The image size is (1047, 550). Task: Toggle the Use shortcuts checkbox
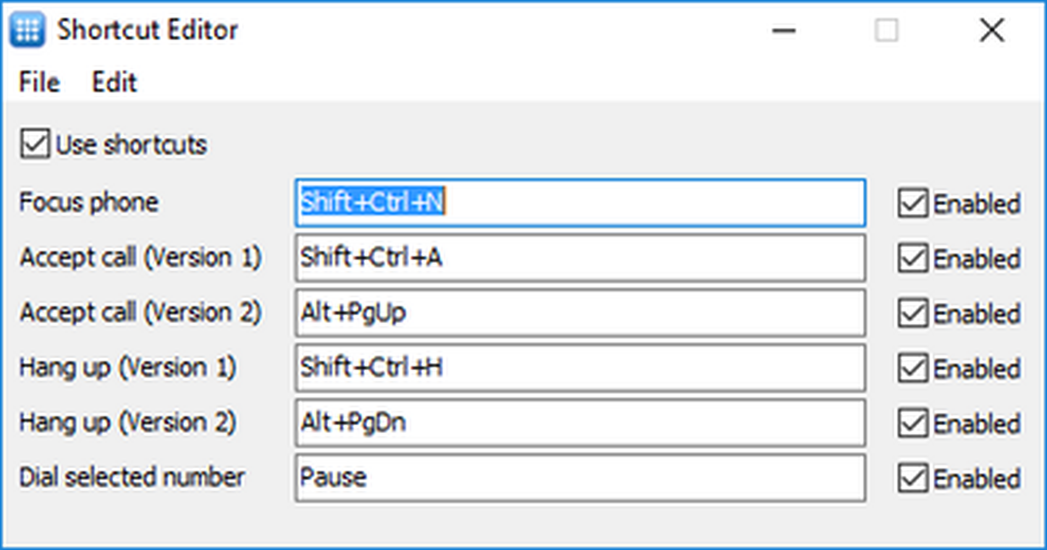click(35, 144)
